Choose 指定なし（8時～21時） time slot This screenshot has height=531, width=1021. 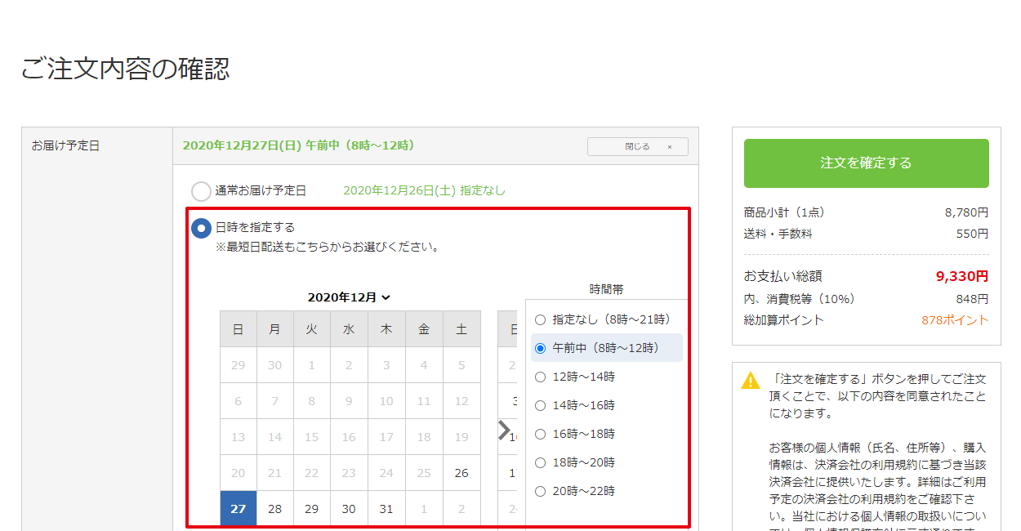click(540, 320)
